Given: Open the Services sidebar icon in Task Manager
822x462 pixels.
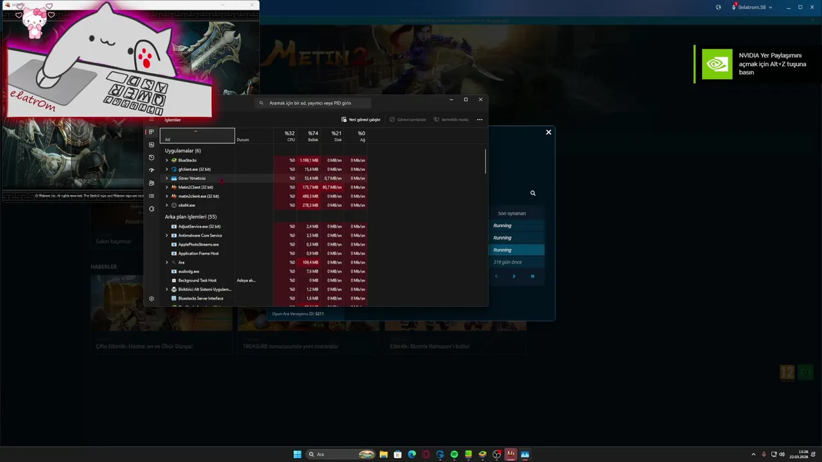Looking at the screenshot, I should tap(152, 209).
